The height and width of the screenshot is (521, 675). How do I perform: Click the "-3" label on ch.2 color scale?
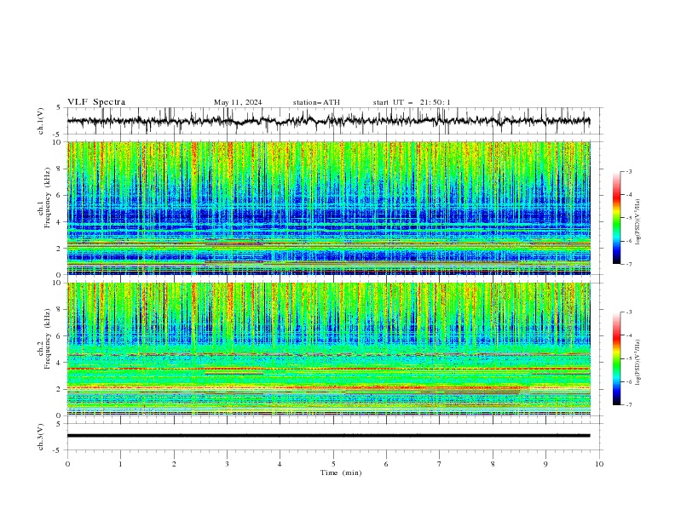tap(629, 312)
